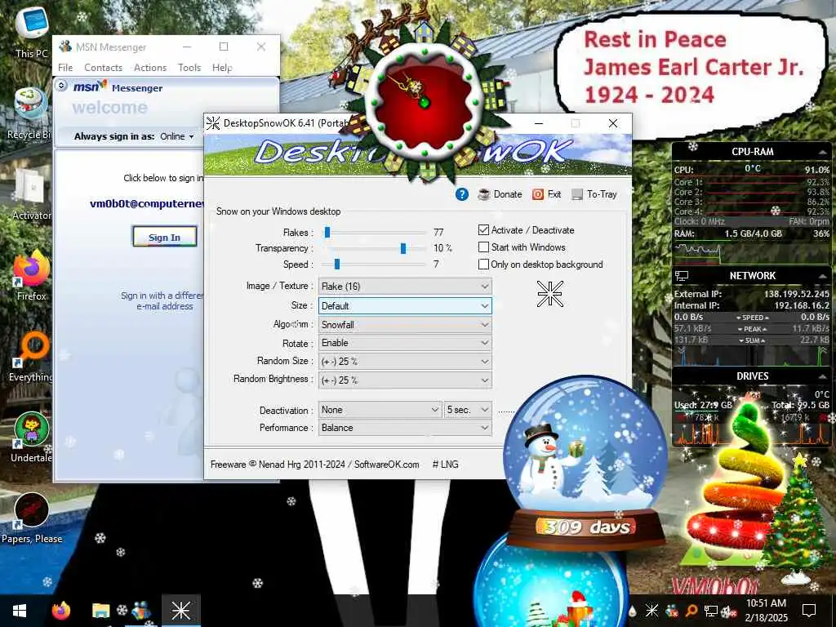This screenshot has height=627, width=836.
Task: Click the Transparency slider handle
Action: 403,248
